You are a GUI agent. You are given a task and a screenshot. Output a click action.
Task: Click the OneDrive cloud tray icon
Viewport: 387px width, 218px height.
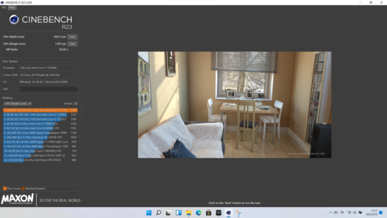tap(336, 213)
